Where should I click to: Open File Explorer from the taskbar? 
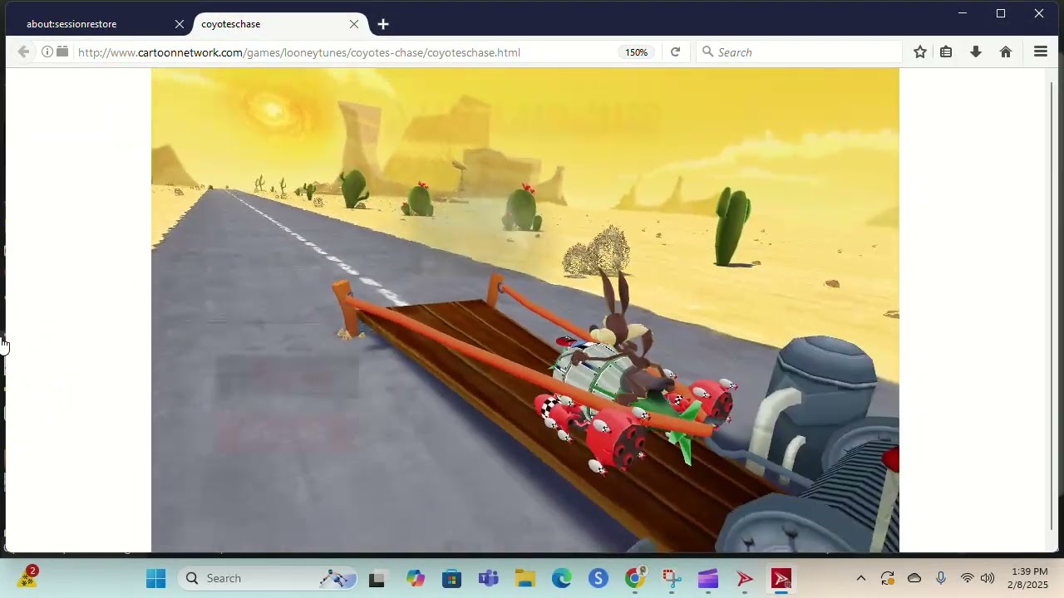tap(525, 578)
